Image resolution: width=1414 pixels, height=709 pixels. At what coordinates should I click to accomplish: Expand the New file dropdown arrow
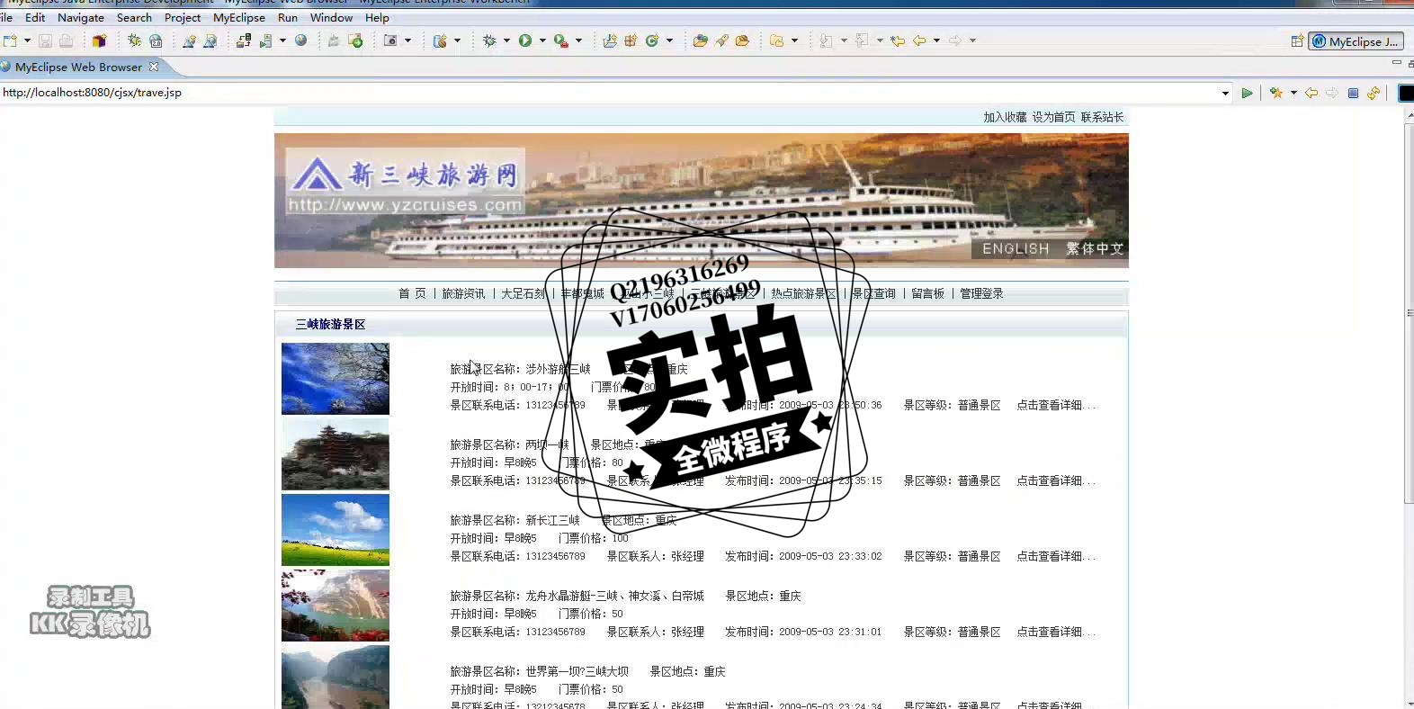point(27,40)
